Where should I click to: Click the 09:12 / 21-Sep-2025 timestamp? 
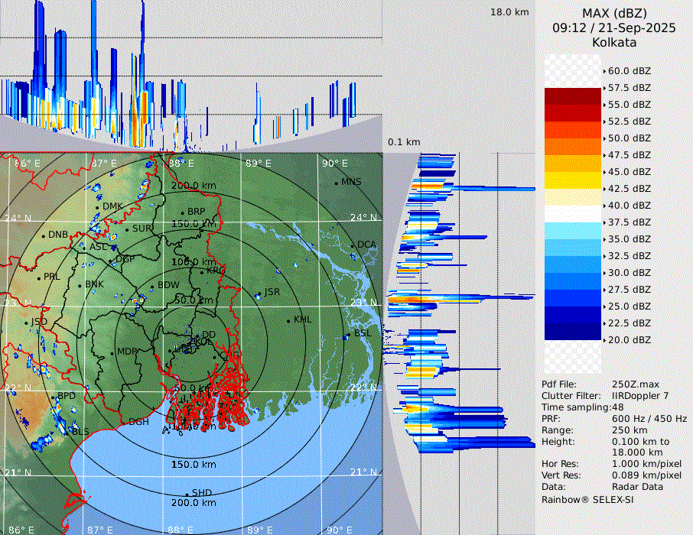613,28
